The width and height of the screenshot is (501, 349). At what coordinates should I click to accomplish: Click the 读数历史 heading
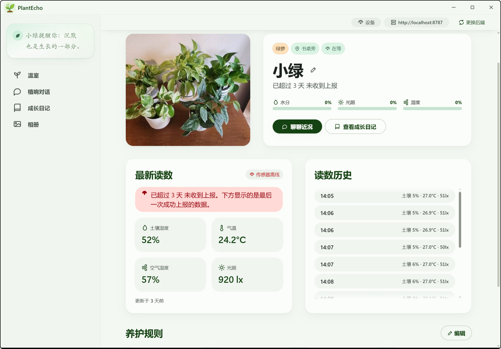(333, 175)
